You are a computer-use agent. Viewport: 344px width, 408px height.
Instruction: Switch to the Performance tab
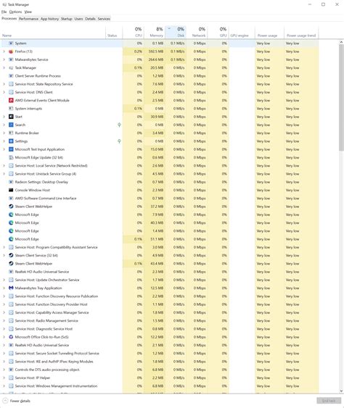tap(29, 19)
